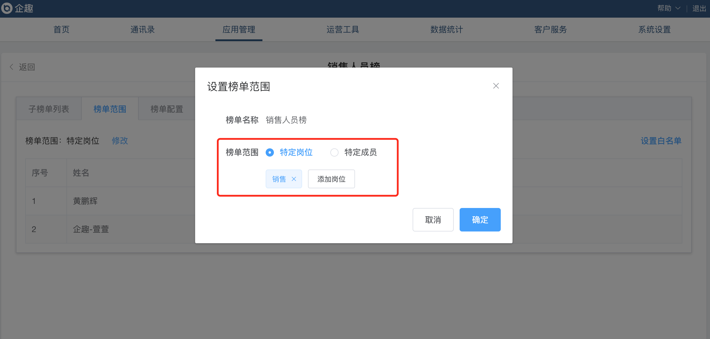Image resolution: width=710 pixels, height=339 pixels.
Task: Click the back arrow beside 返回
Action: [11, 67]
